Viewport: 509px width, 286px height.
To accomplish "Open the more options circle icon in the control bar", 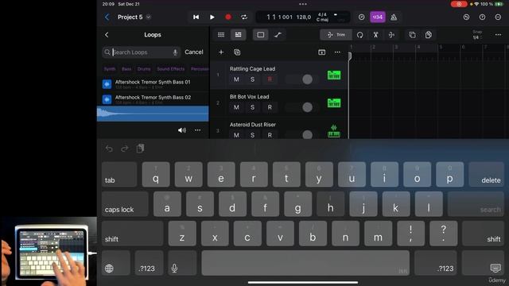I will tap(498, 17).
